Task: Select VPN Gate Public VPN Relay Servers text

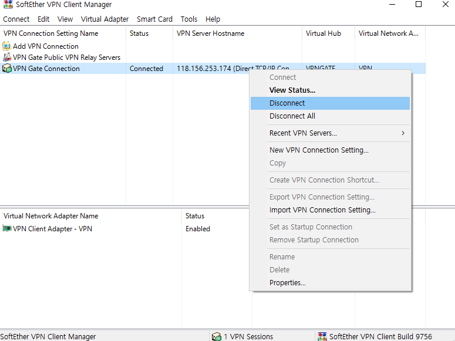Action: pyautogui.click(x=66, y=58)
